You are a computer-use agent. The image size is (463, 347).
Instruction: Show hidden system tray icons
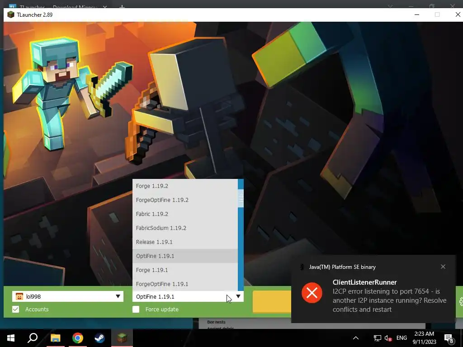pyautogui.click(x=356, y=338)
